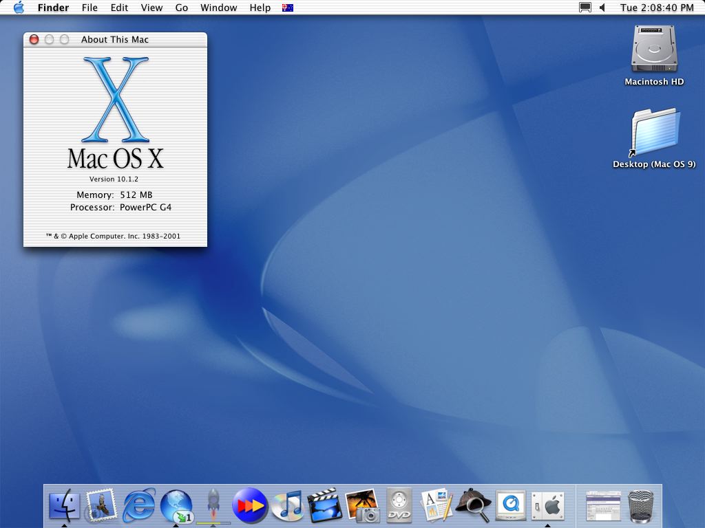Open the Displays menu bar icon
The width and height of the screenshot is (705, 528).
585,8
